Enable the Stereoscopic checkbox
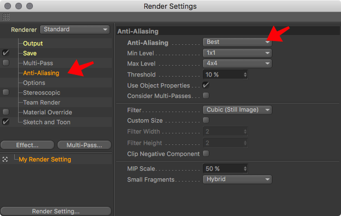The image size is (341, 216). click(x=5, y=92)
